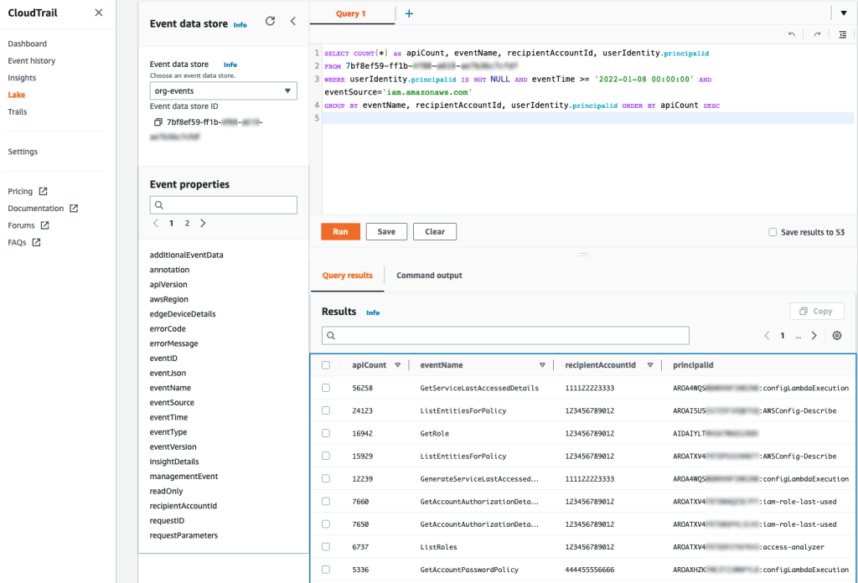Open the eventName column sort dropdown
Screen dimensions: 858x583
click(543, 364)
